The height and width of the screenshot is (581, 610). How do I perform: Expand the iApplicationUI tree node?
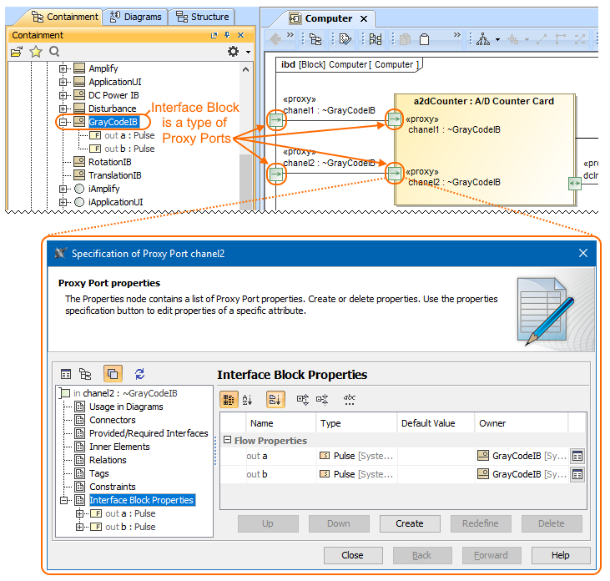(x=63, y=202)
